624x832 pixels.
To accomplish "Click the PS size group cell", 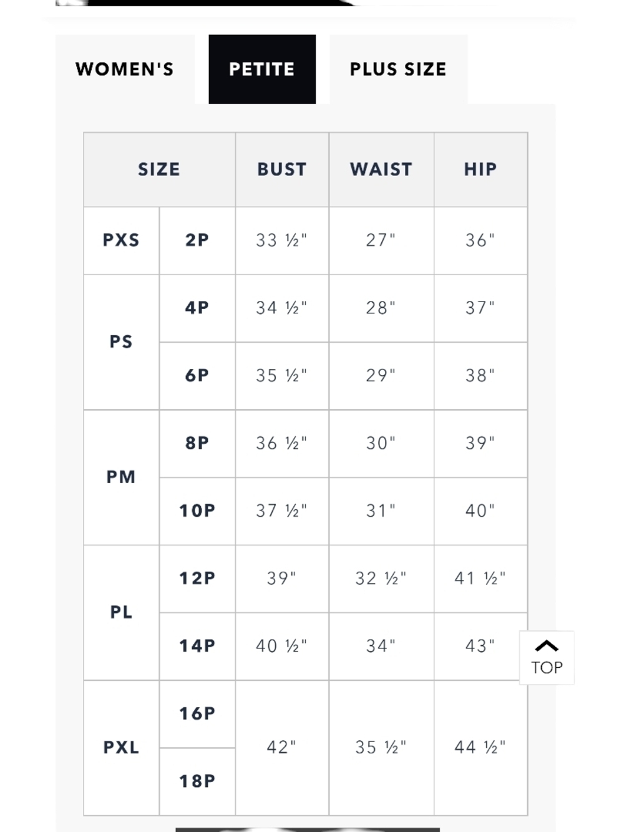I will (121, 342).
